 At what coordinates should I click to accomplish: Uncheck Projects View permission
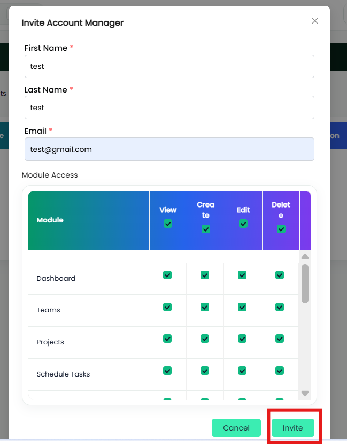167,339
